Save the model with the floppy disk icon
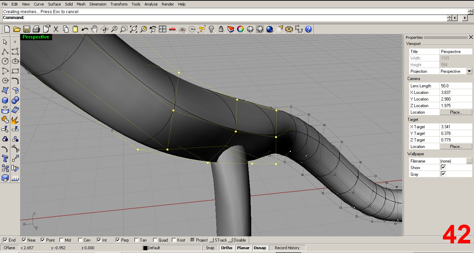This screenshot has height=253, width=474. (x=26, y=29)
